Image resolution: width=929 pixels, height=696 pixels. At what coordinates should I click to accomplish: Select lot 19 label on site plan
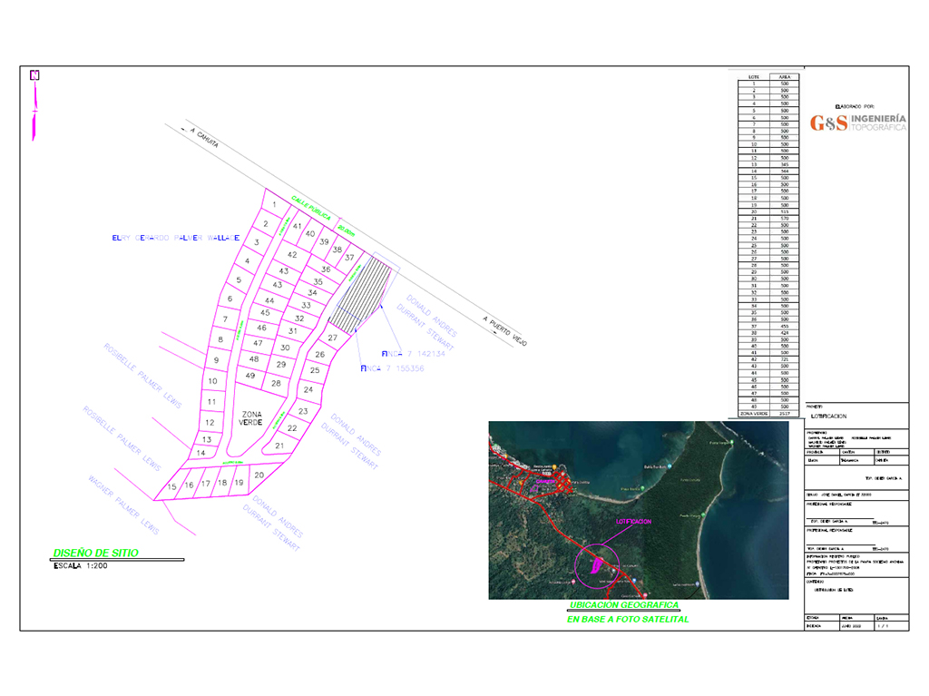[239, 483]
